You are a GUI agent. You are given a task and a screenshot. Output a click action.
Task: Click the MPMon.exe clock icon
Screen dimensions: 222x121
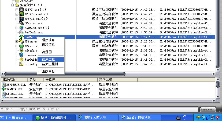tap(21, 41)
